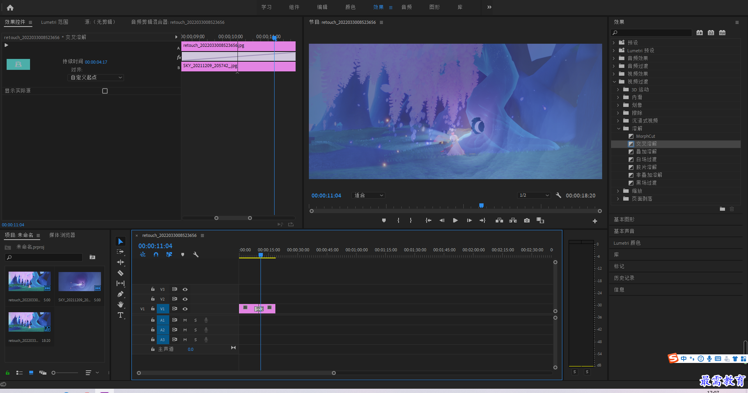Viewport: 748px width, 393px height.
Task: Open playback resolution dropdown 1/2
Action: click(534, 195)
